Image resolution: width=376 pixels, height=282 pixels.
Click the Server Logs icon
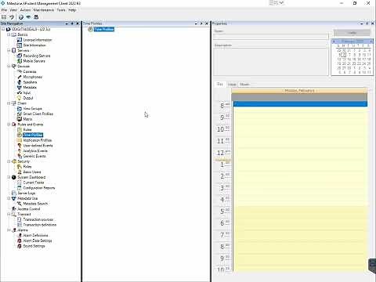[14, 193]
